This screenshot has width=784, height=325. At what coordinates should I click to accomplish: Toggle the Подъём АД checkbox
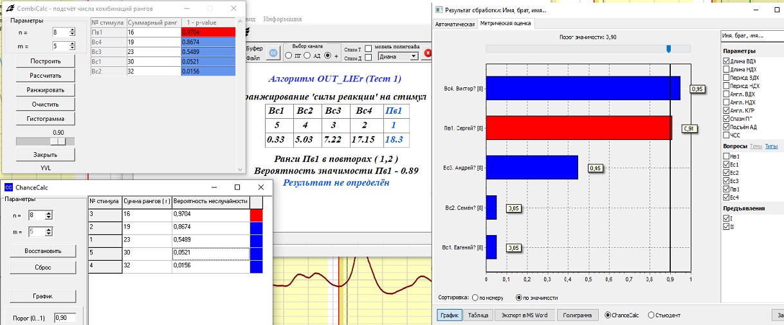[x=727, y=127]
